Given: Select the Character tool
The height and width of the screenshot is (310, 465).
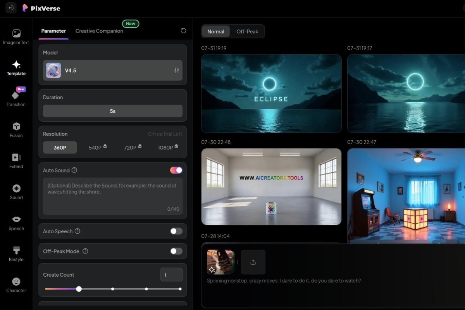Looking at the screenshot, I should tap(16, 284).
